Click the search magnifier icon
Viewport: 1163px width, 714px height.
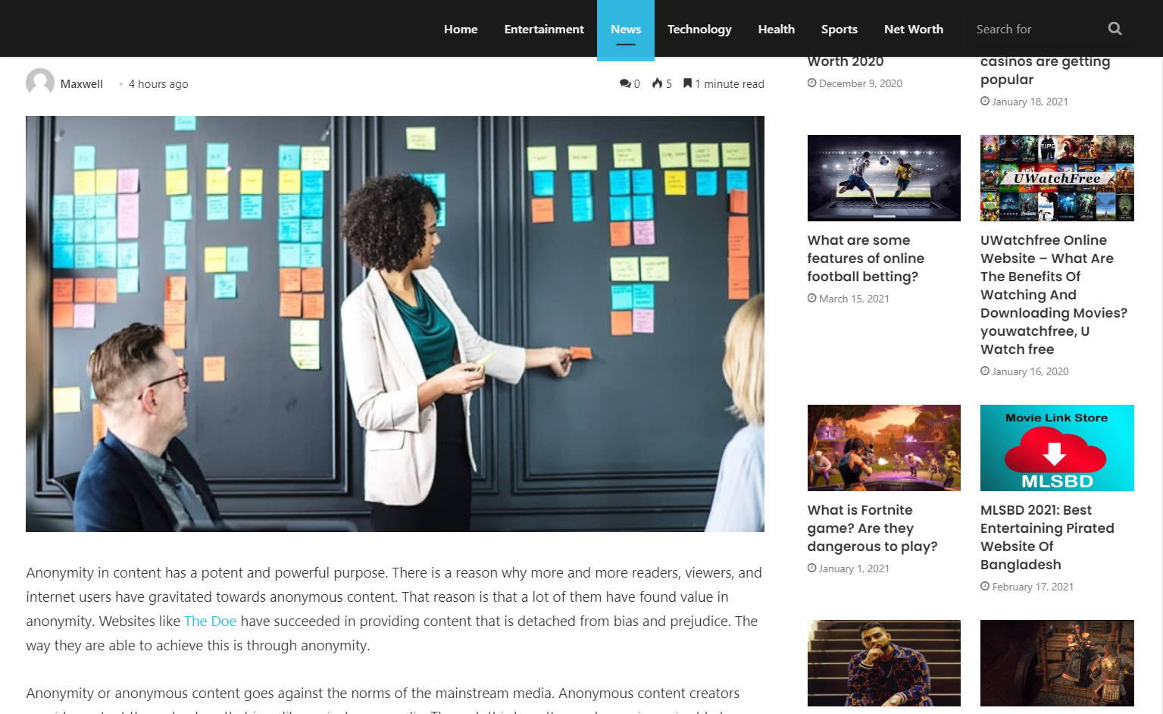(1115, 29)
